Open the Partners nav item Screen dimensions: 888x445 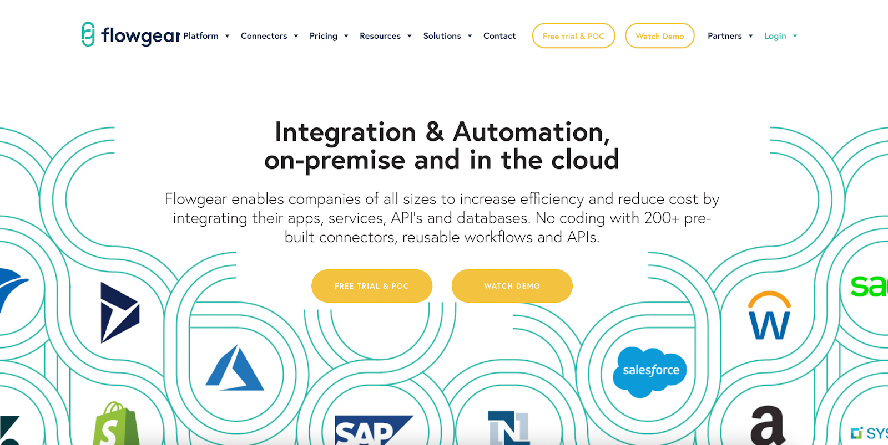click(x=724, y=36)
